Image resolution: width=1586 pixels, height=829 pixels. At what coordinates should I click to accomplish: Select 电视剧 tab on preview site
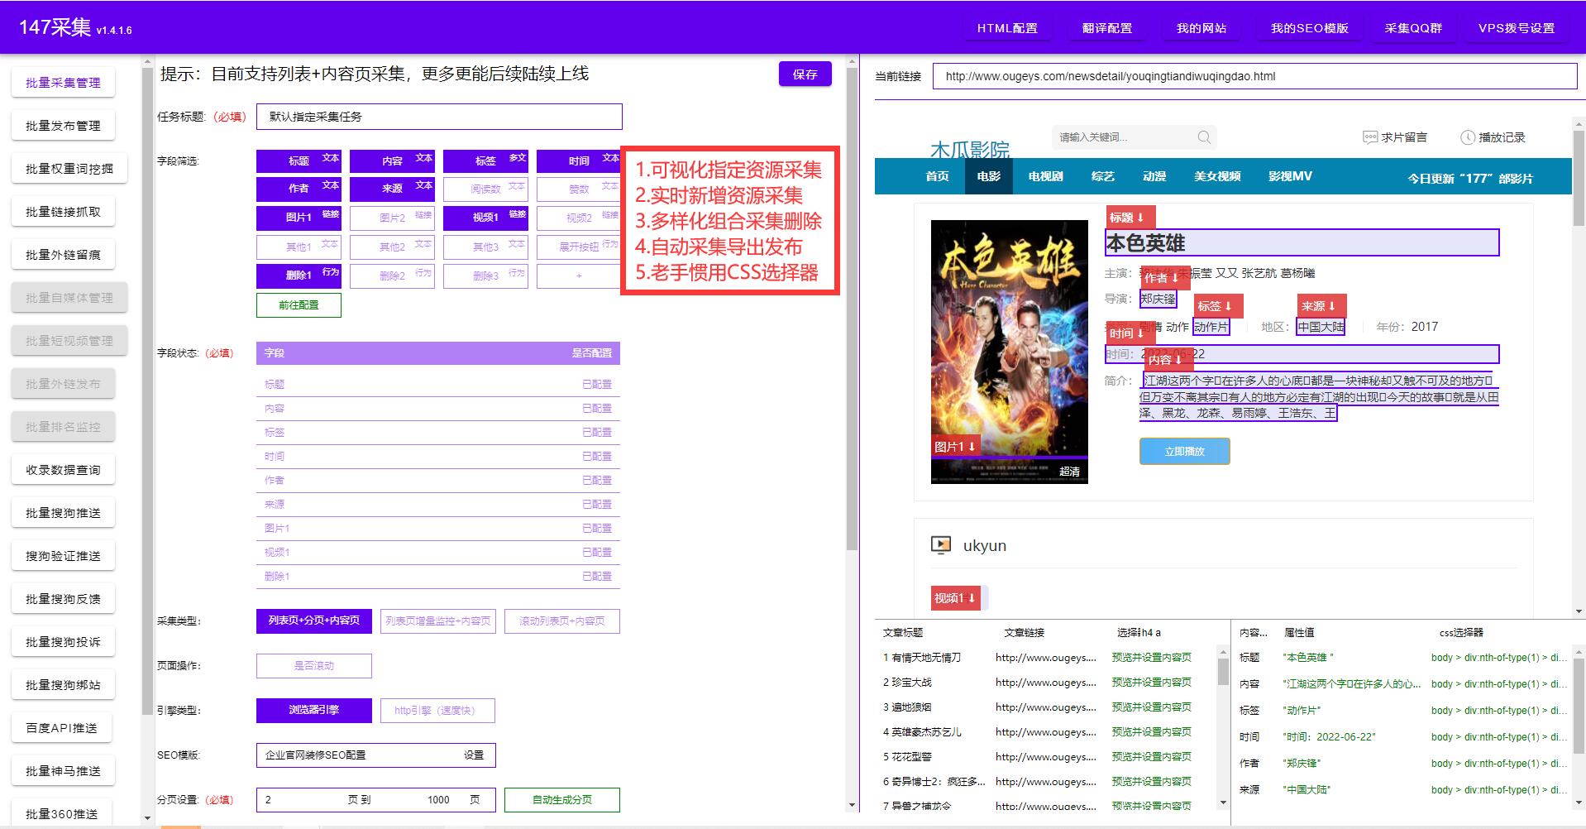click(x=1045, y=176)
